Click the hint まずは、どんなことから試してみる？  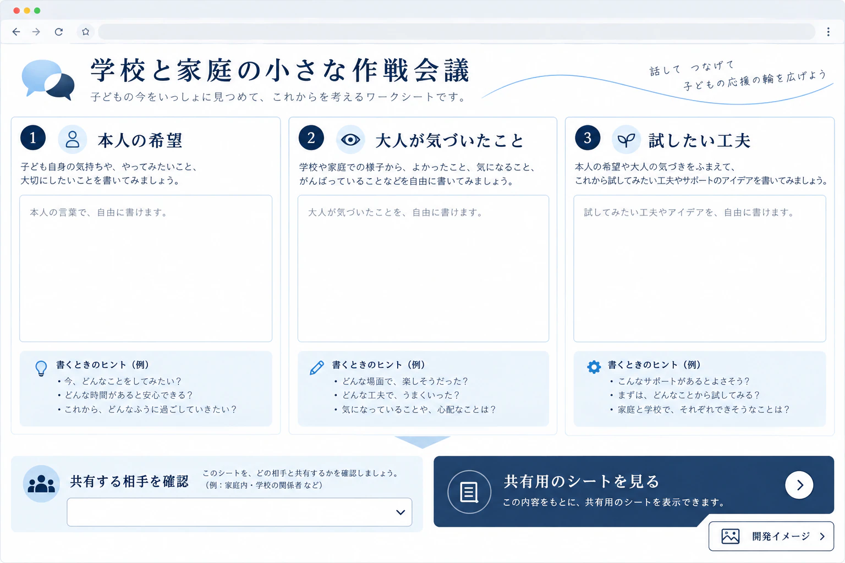[x=689, y=395]
